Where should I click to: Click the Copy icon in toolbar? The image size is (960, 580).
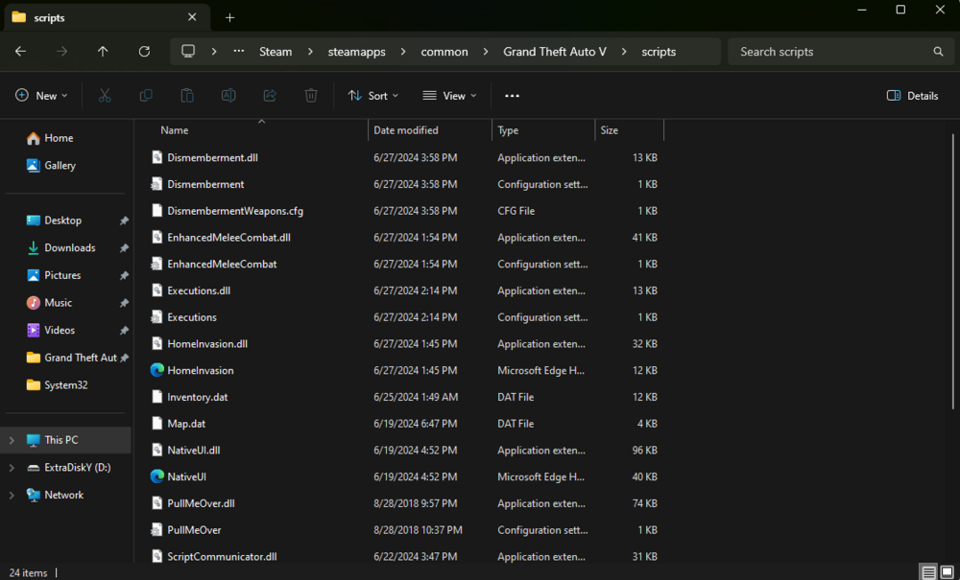(x=146, y=96)
